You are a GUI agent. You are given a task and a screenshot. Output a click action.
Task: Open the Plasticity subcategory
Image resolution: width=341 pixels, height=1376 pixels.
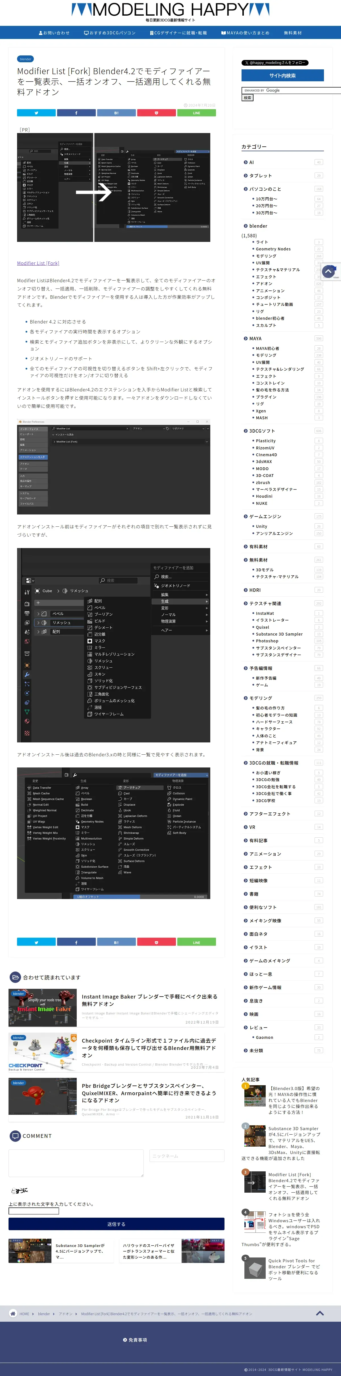[x=266, y=441]
